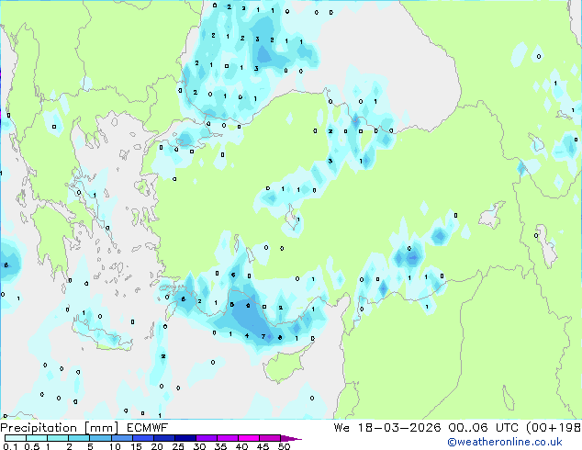Click the 0.5–1 mm legend color box
This screenshot has height=450, width=582.
click(37, 438)
